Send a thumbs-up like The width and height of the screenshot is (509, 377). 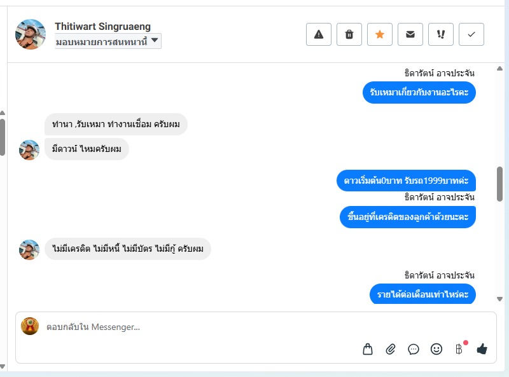[x=482, y=348]
